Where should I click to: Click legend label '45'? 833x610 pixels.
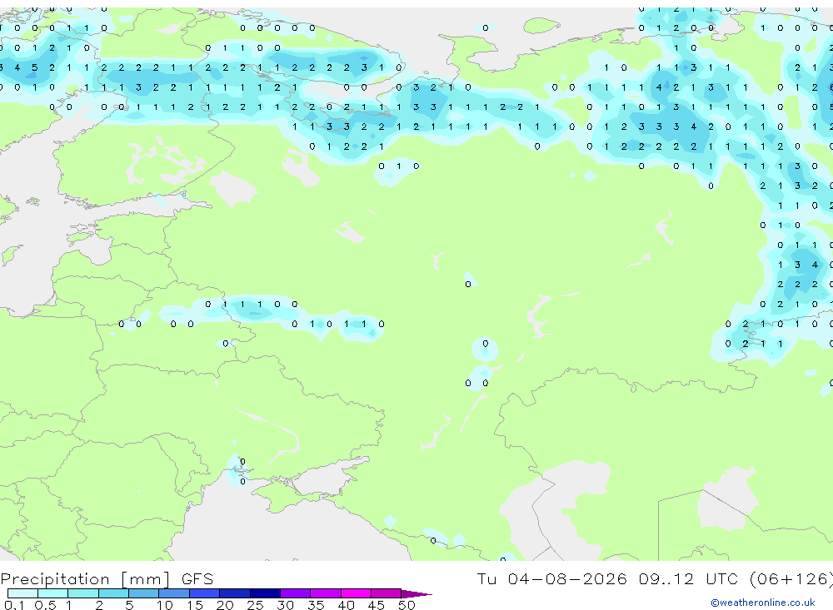(x=377, y=605)
